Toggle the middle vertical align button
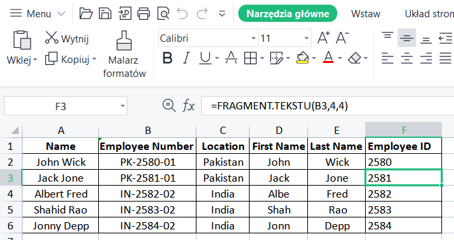Viewport: 454px width, 240px height. 406,38
